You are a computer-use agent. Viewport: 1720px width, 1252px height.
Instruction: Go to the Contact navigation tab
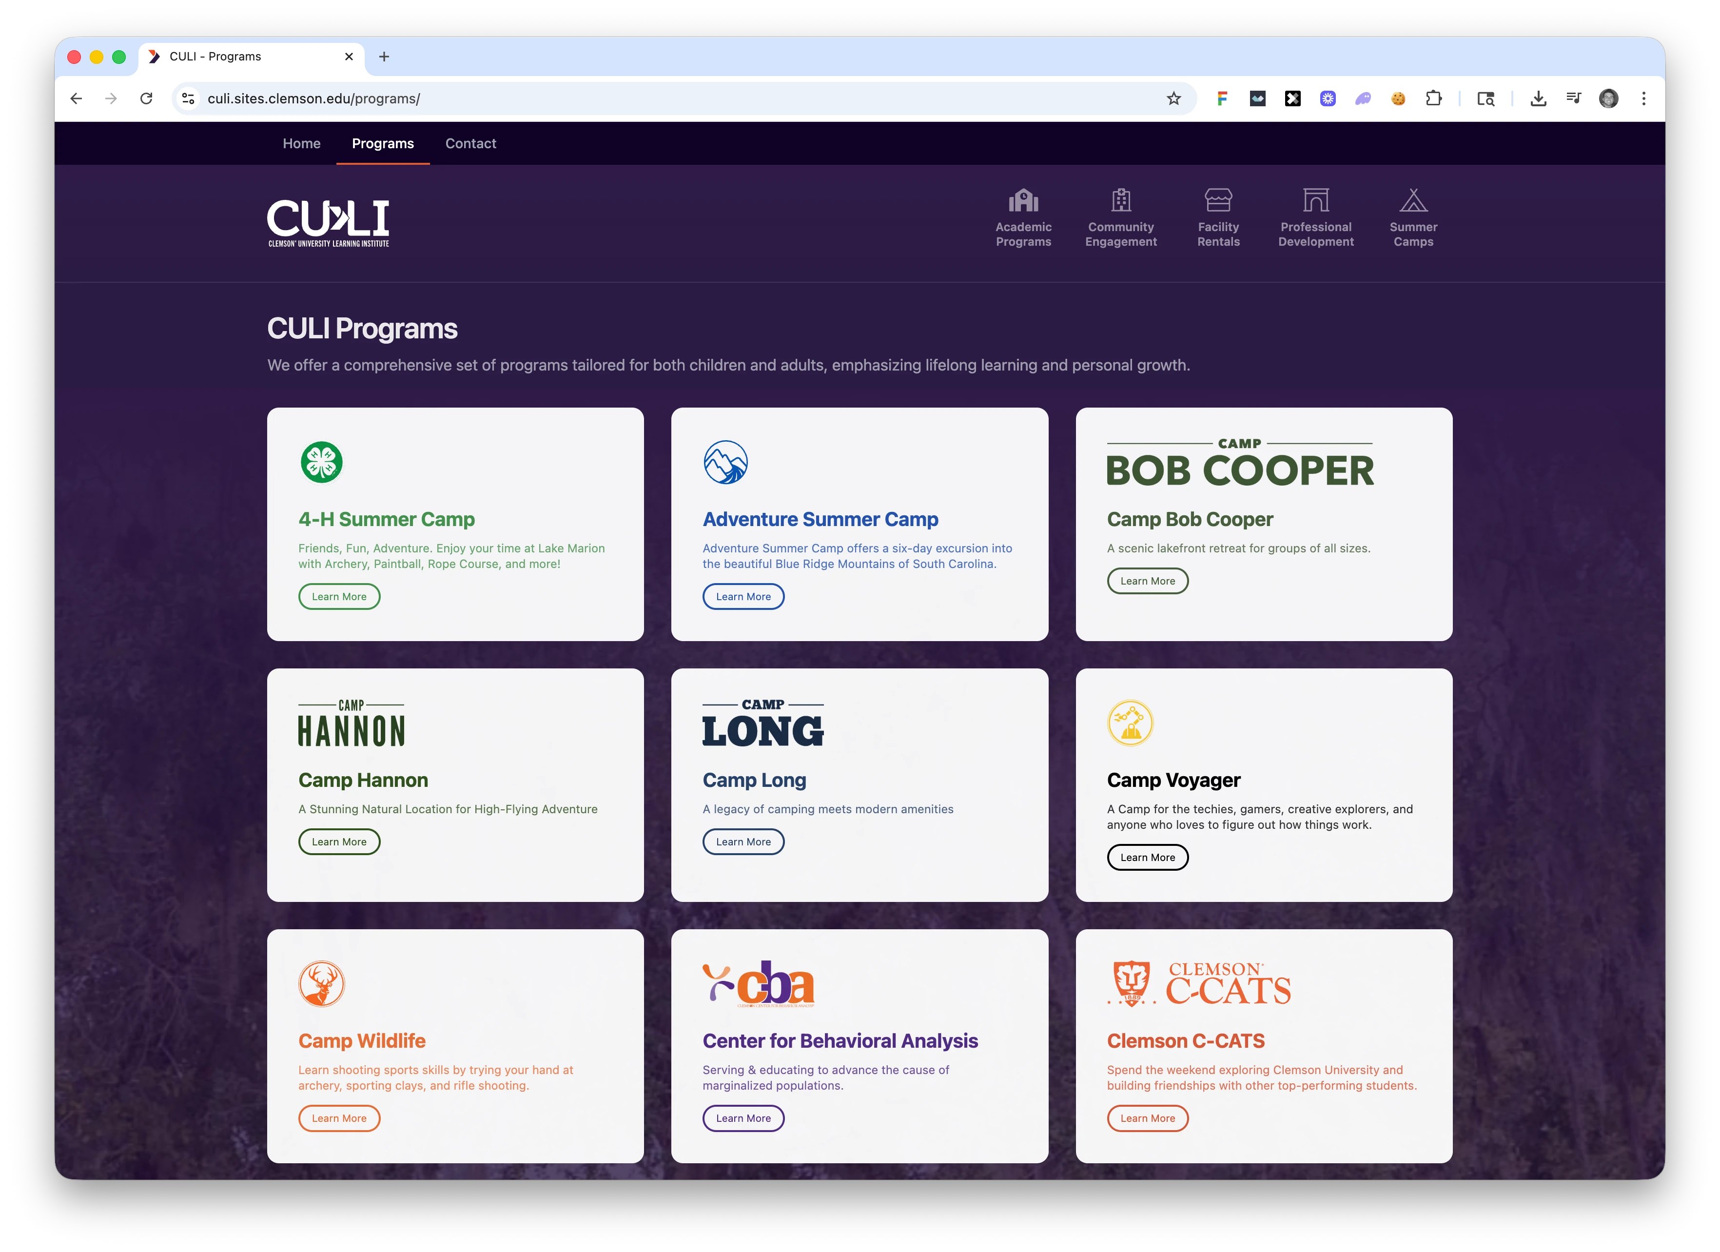pyautogui.click(x=470, y=143)
